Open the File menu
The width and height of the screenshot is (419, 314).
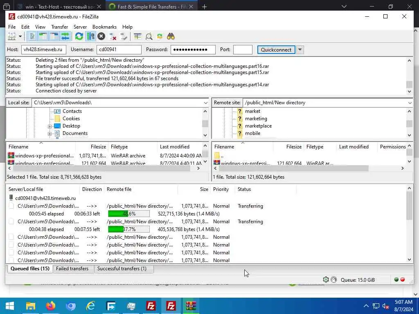(12, 27)
